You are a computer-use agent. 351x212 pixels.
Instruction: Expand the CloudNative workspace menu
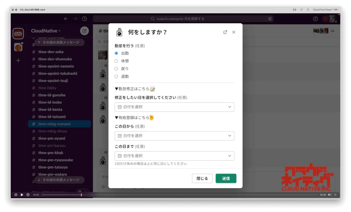click(46, 31)
